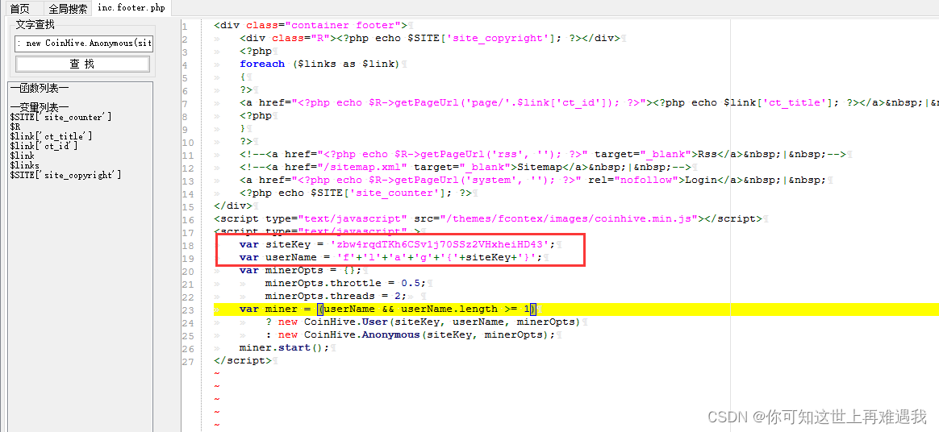
Task: Click container footer class on line 1
Action: tap(347, 25)
